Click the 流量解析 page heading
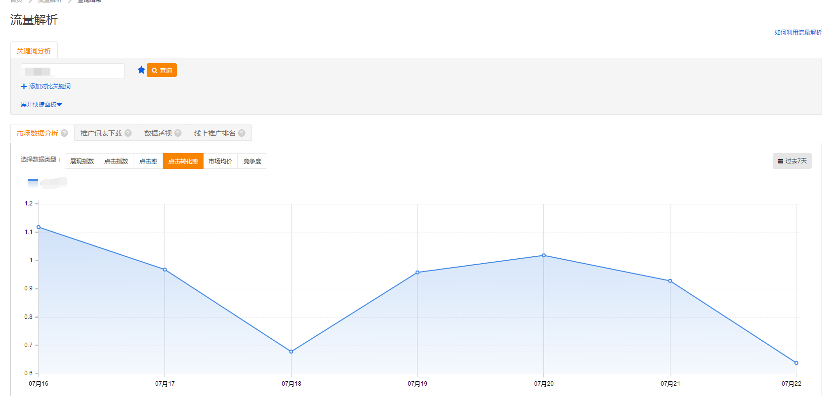Screen dimensions: 831x396 34,20
